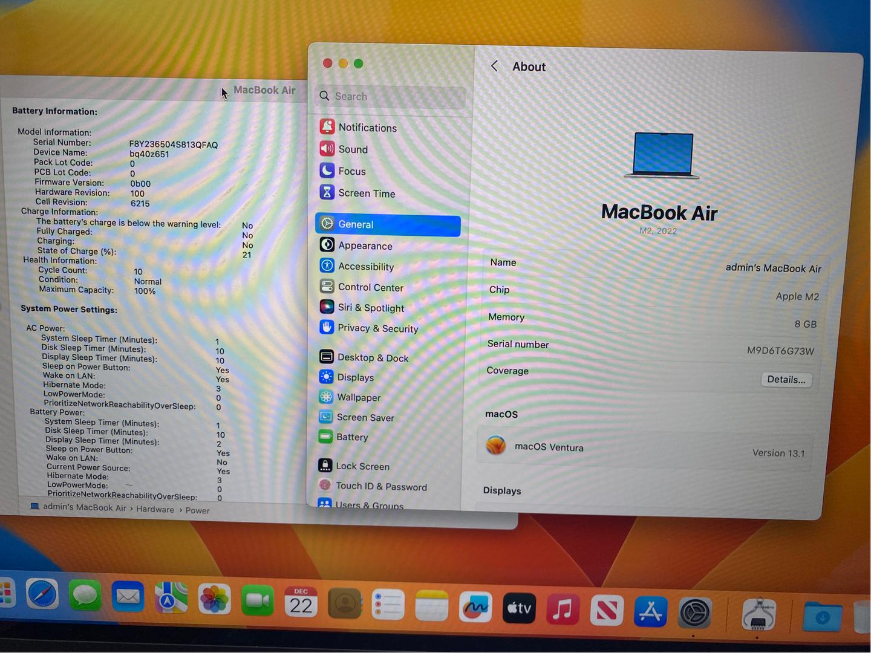Open Reminders from the Dock
The height and width of the screenshot is (653, 871).
pyautogui.click(x=388, y=604)
